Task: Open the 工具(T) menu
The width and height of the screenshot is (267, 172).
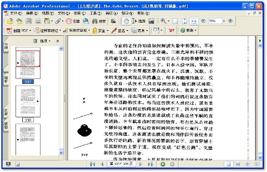Action: pyautogui.click(x=96, y=13)
